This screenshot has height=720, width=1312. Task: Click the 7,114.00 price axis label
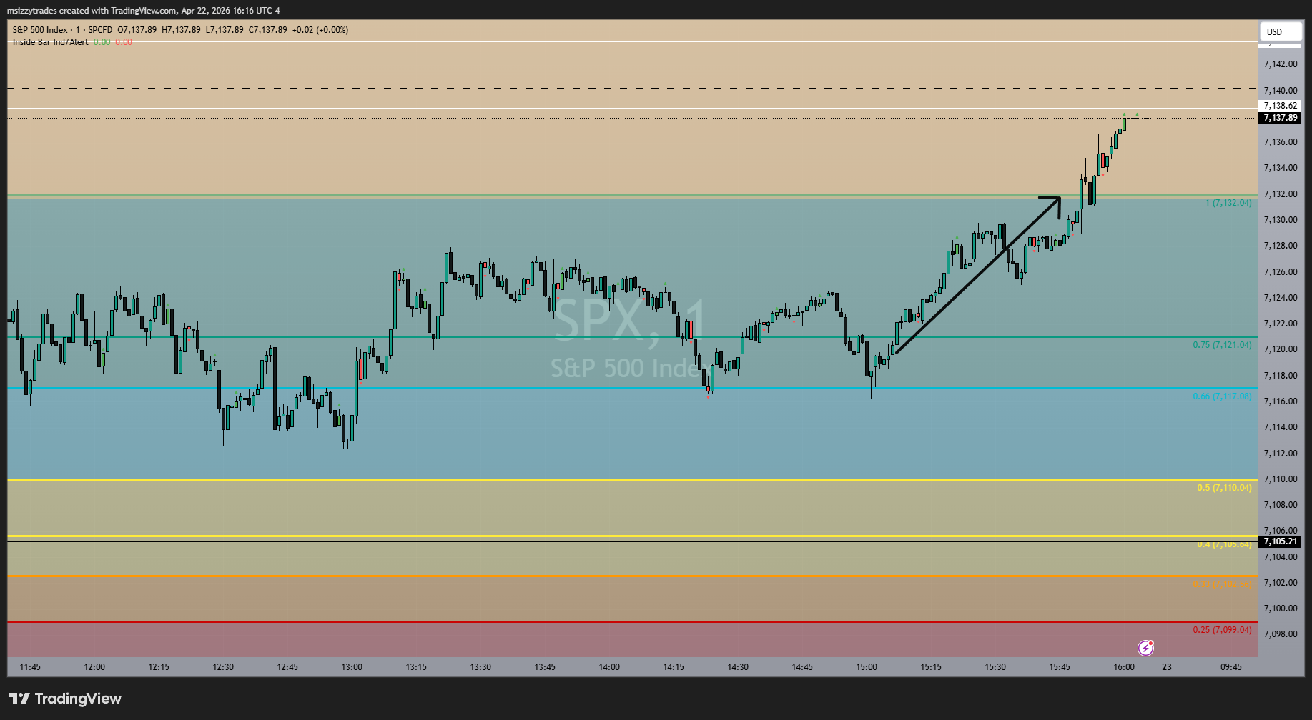point(1281,427)
